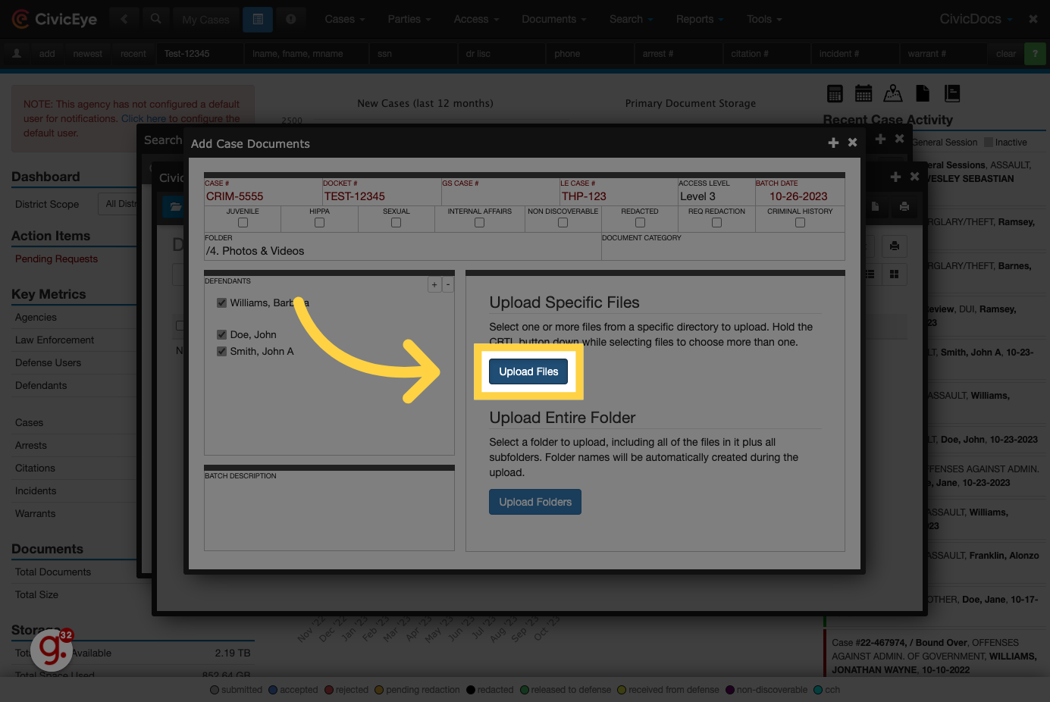
Task: Toggle the JUVENILE checkbox
Action: coord(243,223)
